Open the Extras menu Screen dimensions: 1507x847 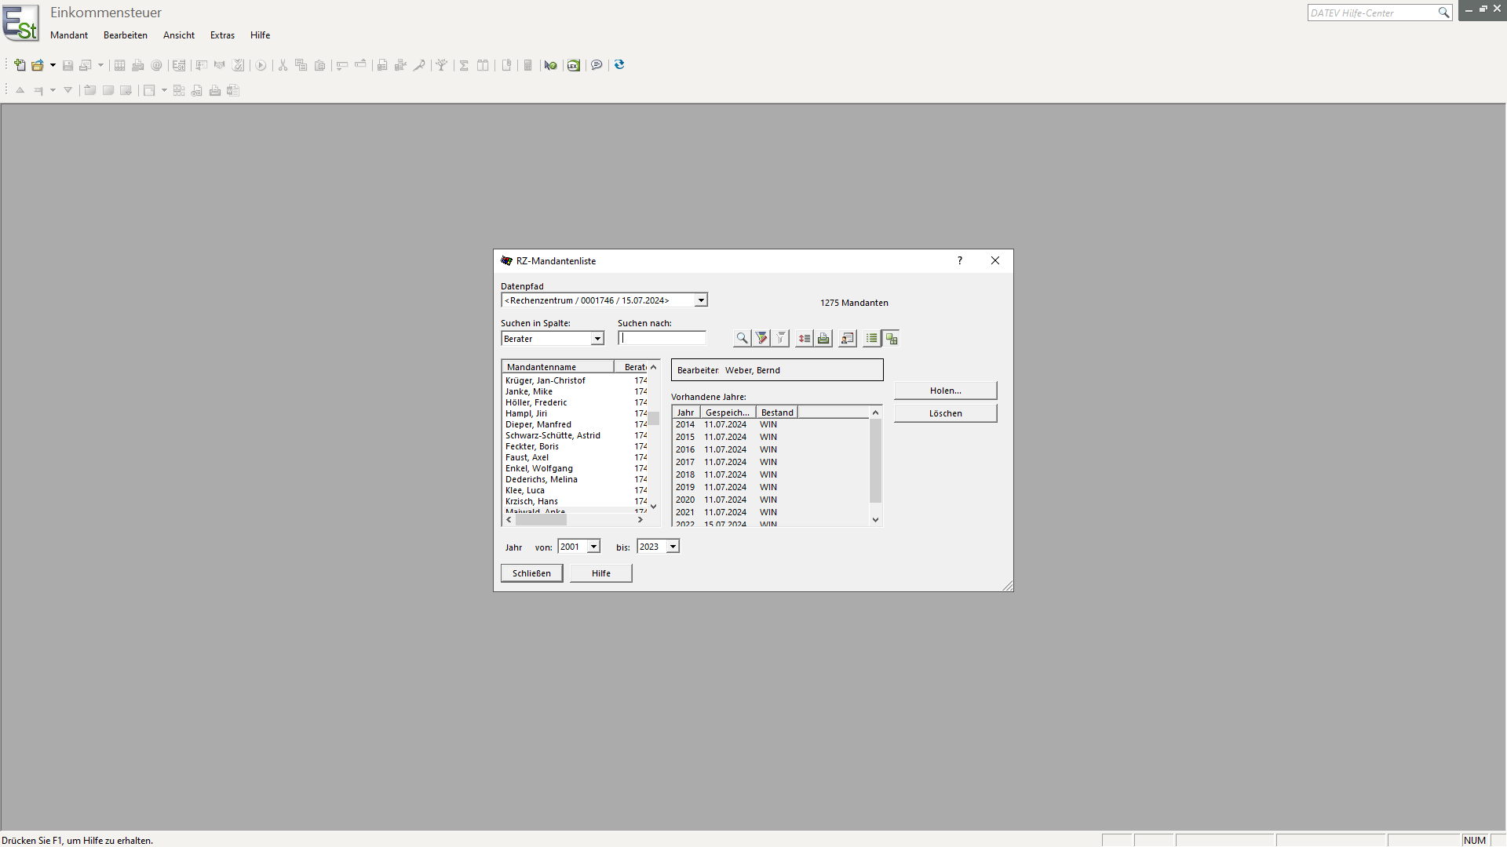tap(222, 35)
